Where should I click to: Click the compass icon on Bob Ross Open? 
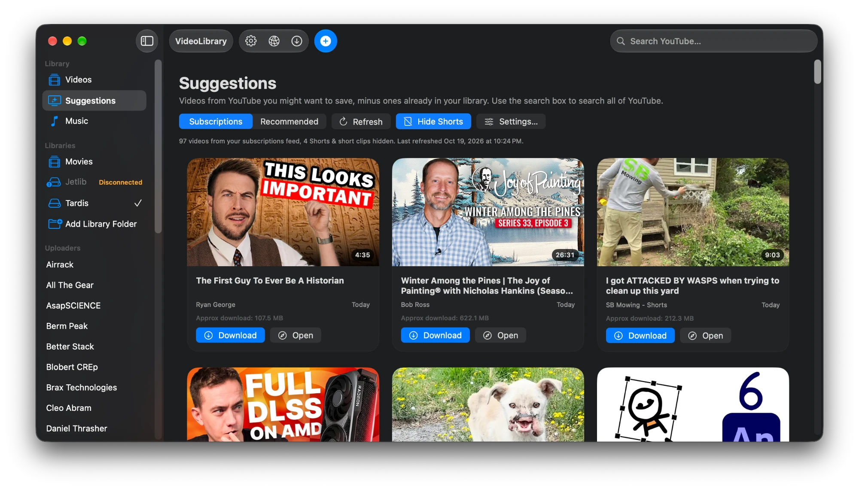[487, 335]
